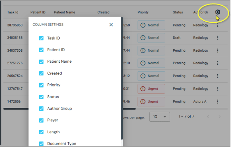Viewport: 231px width, 147px height.
Task: Select task ID 34038188 cell
Action: click(15, 38)
